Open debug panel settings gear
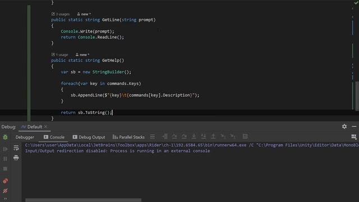The image size is (359, 202). point(344,126)
